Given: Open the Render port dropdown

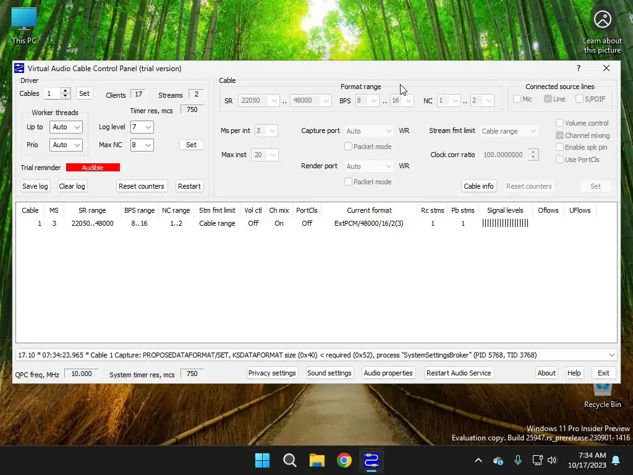Looking at the screenshot, I should (x=369, y=166).
